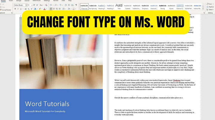Image resolution: width=215 pixels, height=120 pixels.
Task: Toggle underline formatting
Action: [21, 9]
